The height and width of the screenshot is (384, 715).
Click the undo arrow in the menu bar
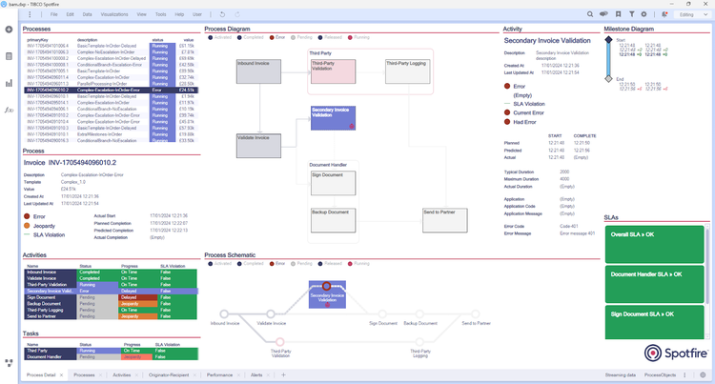[222, 14]
